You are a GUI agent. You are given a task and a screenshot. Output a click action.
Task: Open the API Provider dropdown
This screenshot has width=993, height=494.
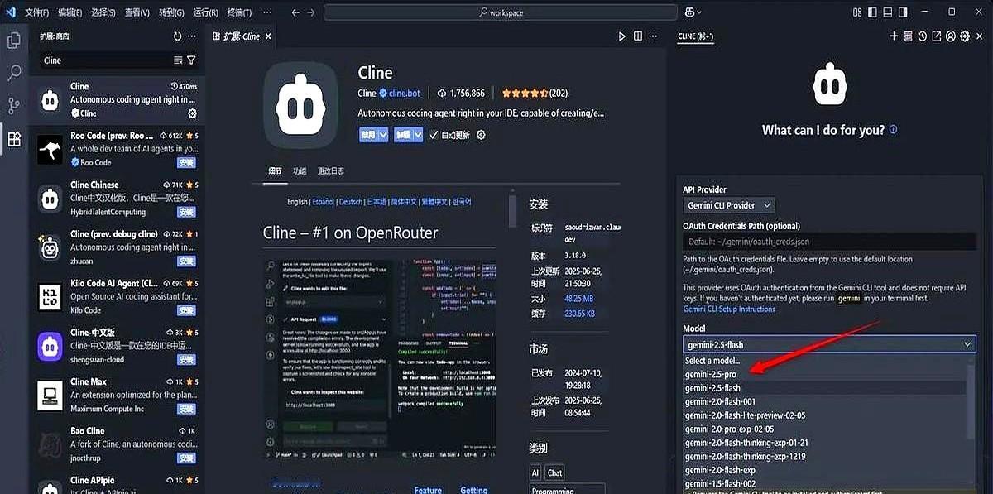(729, 205)
